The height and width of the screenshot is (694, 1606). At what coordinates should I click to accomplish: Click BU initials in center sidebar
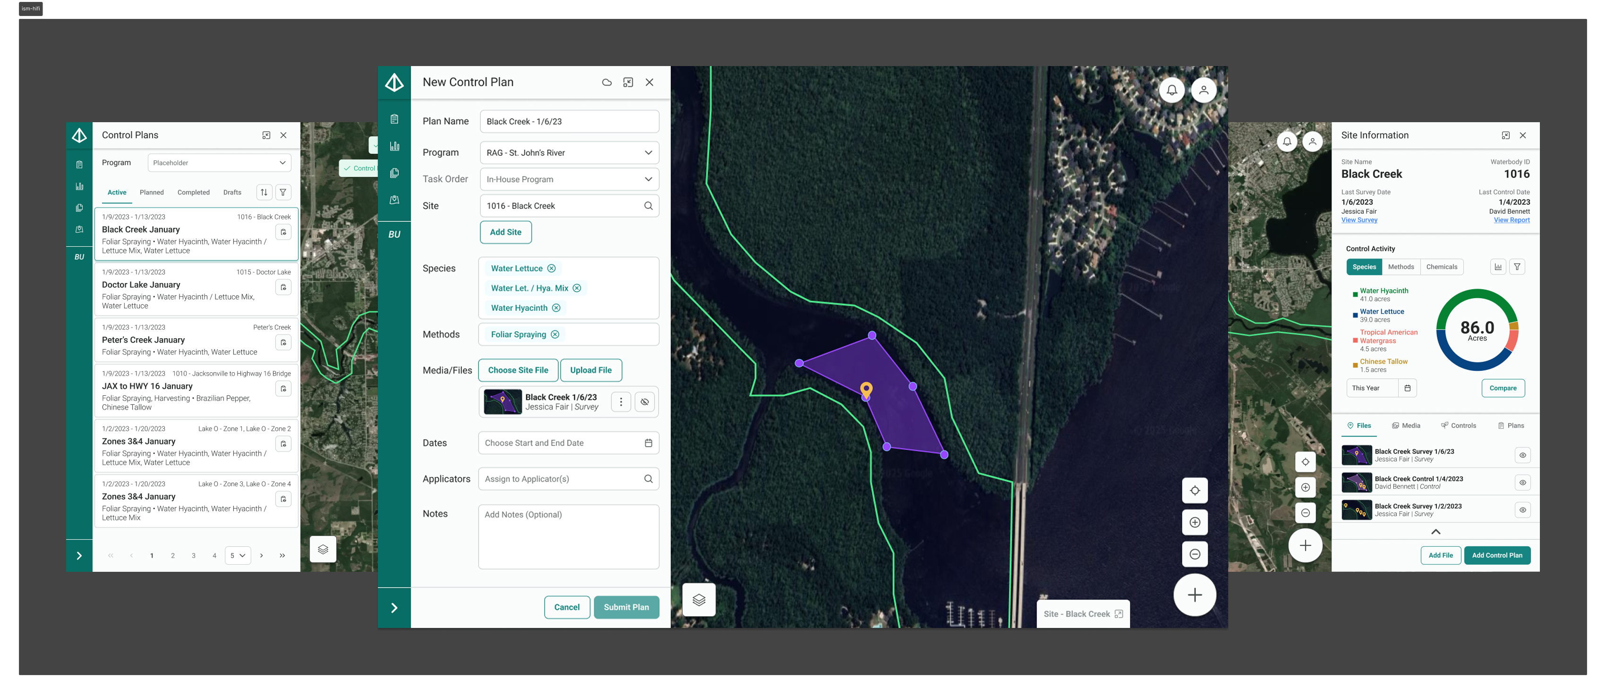coord(394,234)
